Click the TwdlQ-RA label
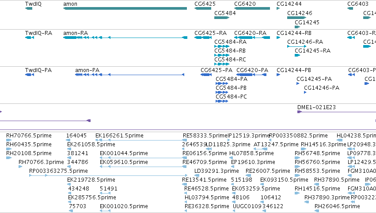Viewport: 376px width, 213px height. coord(38,33)
